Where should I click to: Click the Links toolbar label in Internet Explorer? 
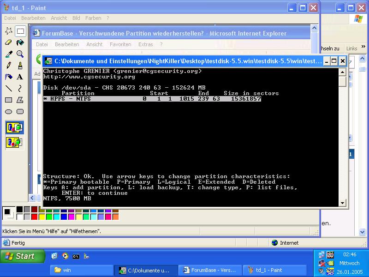coord(352,48)
